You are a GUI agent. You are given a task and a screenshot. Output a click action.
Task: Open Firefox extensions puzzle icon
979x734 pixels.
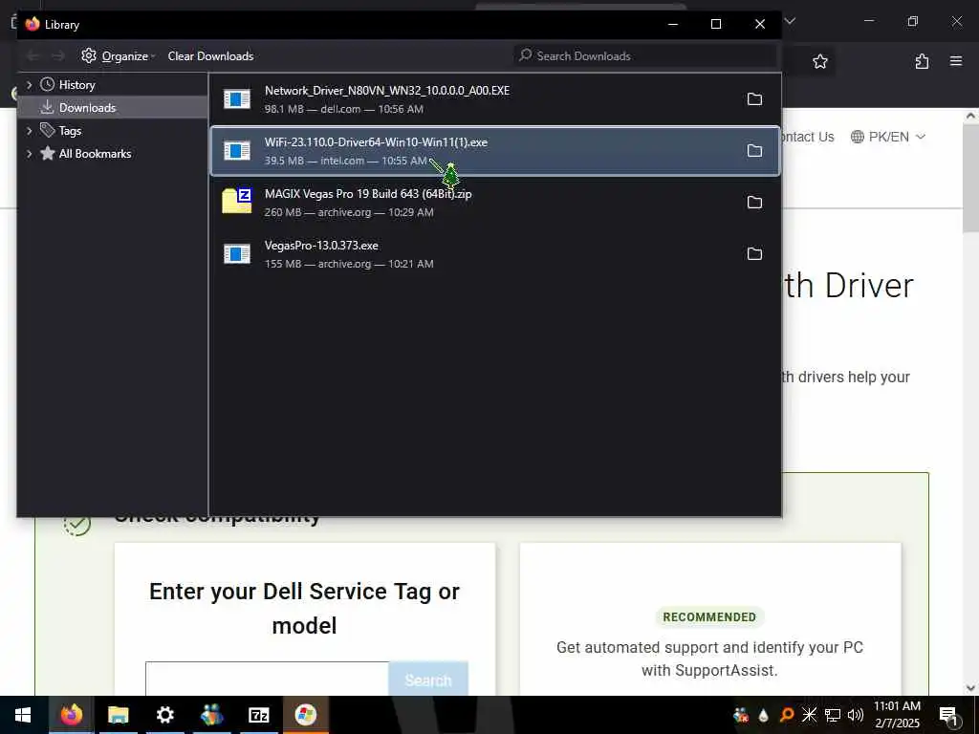[x=922, y=61]
